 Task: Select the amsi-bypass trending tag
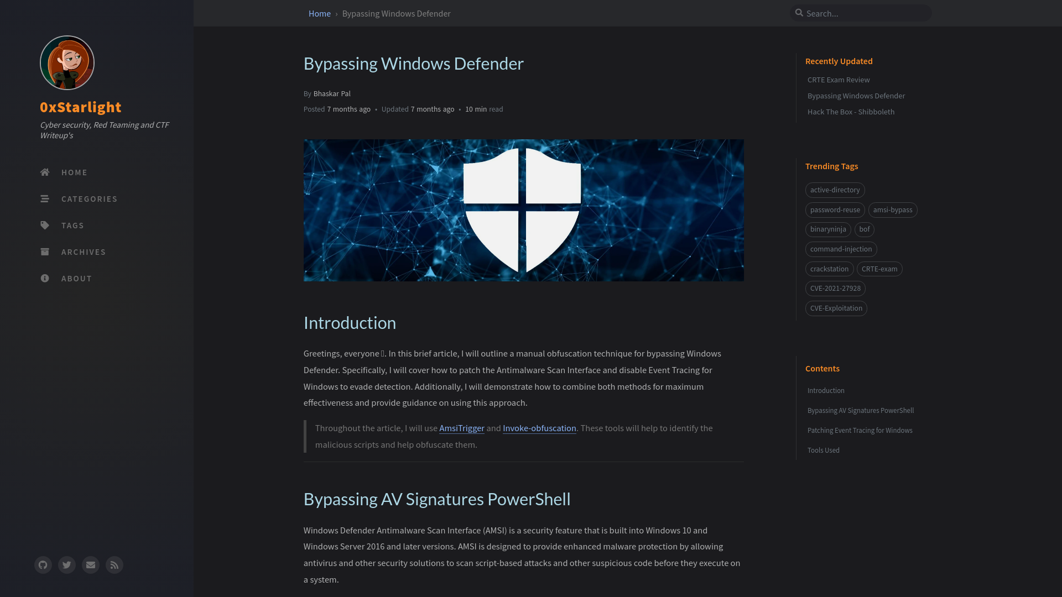click(893, 209)
